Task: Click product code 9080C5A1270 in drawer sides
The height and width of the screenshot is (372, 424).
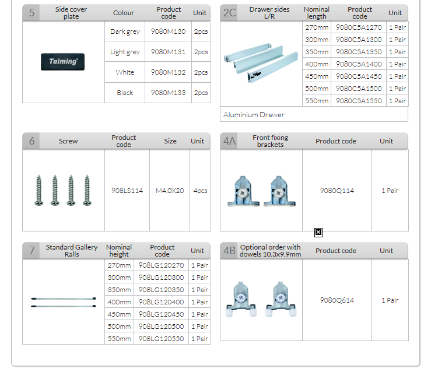Action: (x=359, y=27)
